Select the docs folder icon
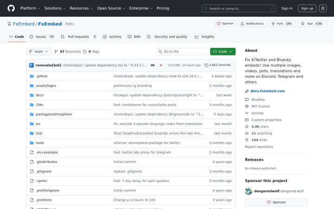Image resolution: width=334 pixels, height=209 pixels. pos(32,95)
